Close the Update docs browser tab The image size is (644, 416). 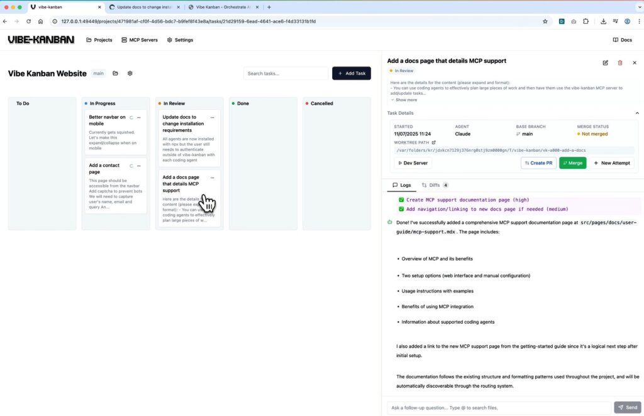[x=178, y=7]
